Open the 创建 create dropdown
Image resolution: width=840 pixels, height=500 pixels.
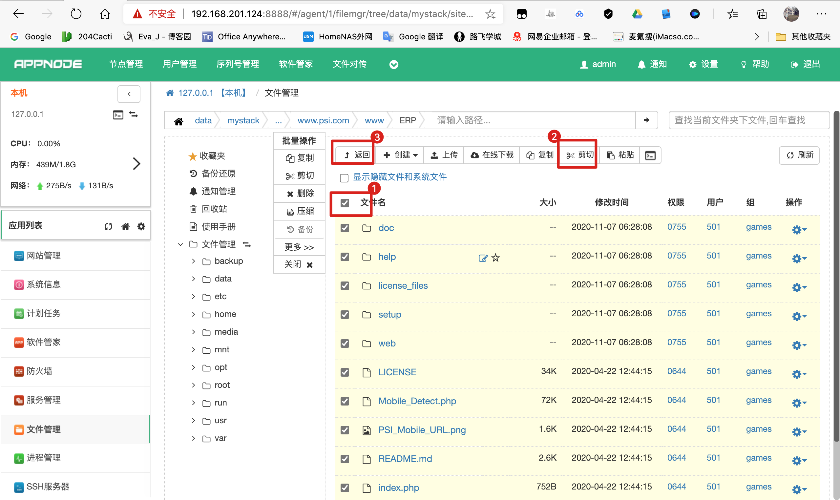click(x=400, y=155)
